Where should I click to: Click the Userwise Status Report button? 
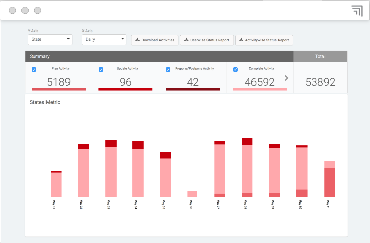tap(207, 40)
